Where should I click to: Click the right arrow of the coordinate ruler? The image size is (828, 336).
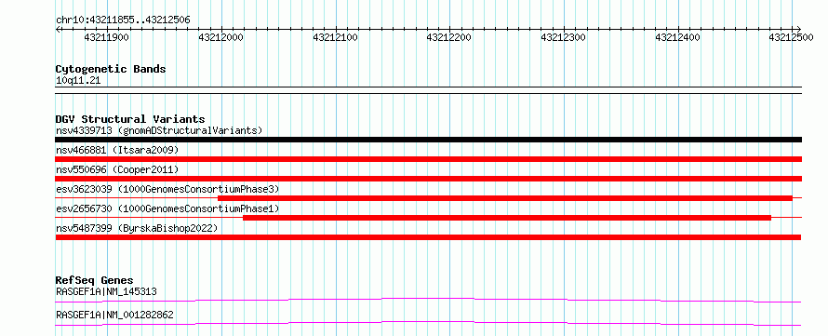[x=798, y=29]
